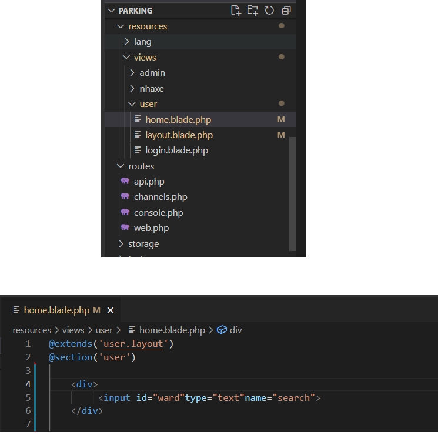Open channels.php in the routes folder
The image size is (438, 442).
(161, 197)
